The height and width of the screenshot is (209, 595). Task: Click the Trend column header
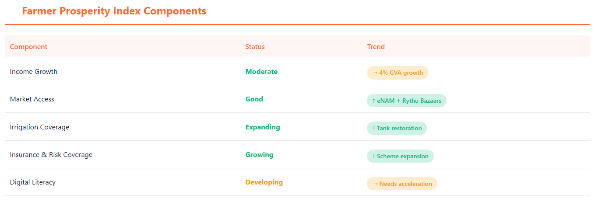tap(376, 47)
